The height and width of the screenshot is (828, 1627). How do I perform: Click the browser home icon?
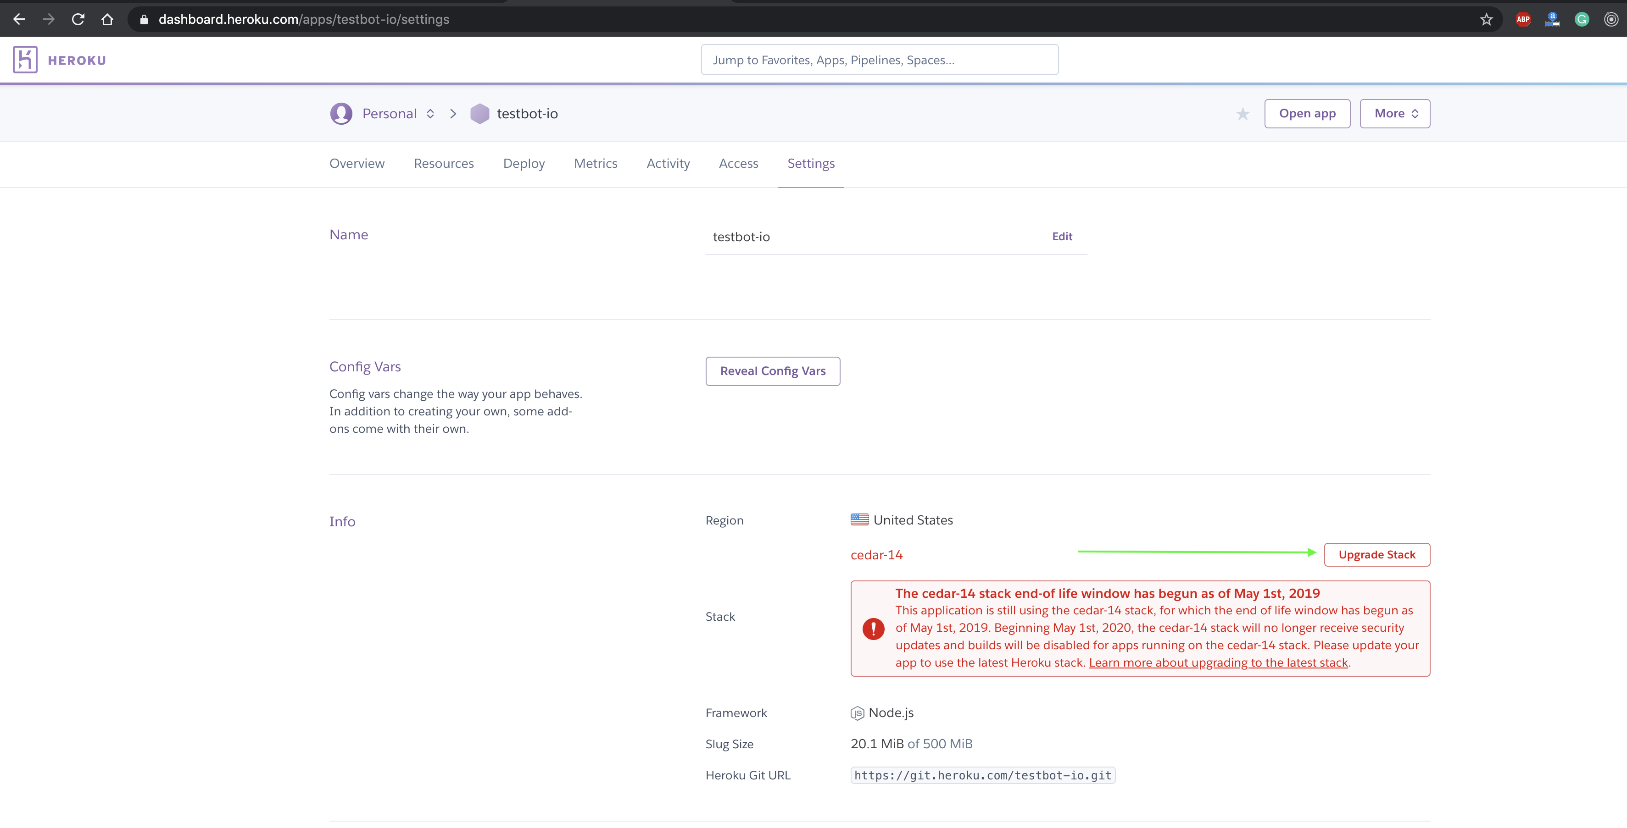tap(107, 19)
